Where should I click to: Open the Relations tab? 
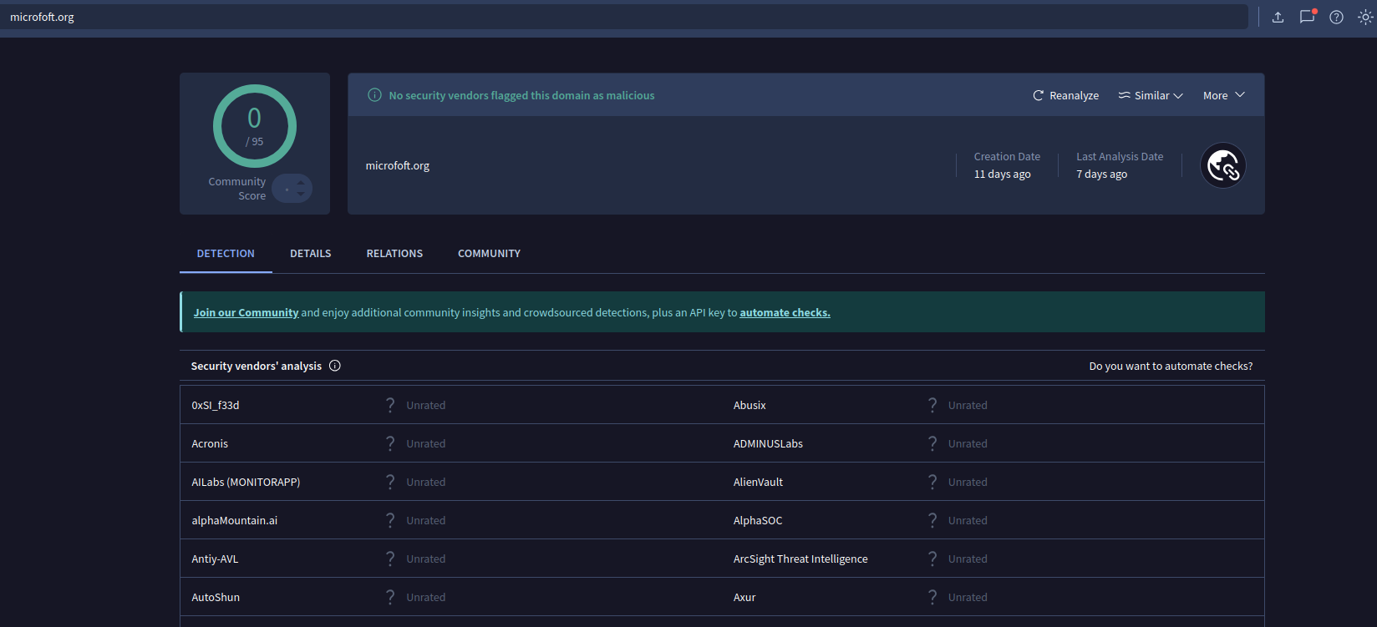click(394, 254)
